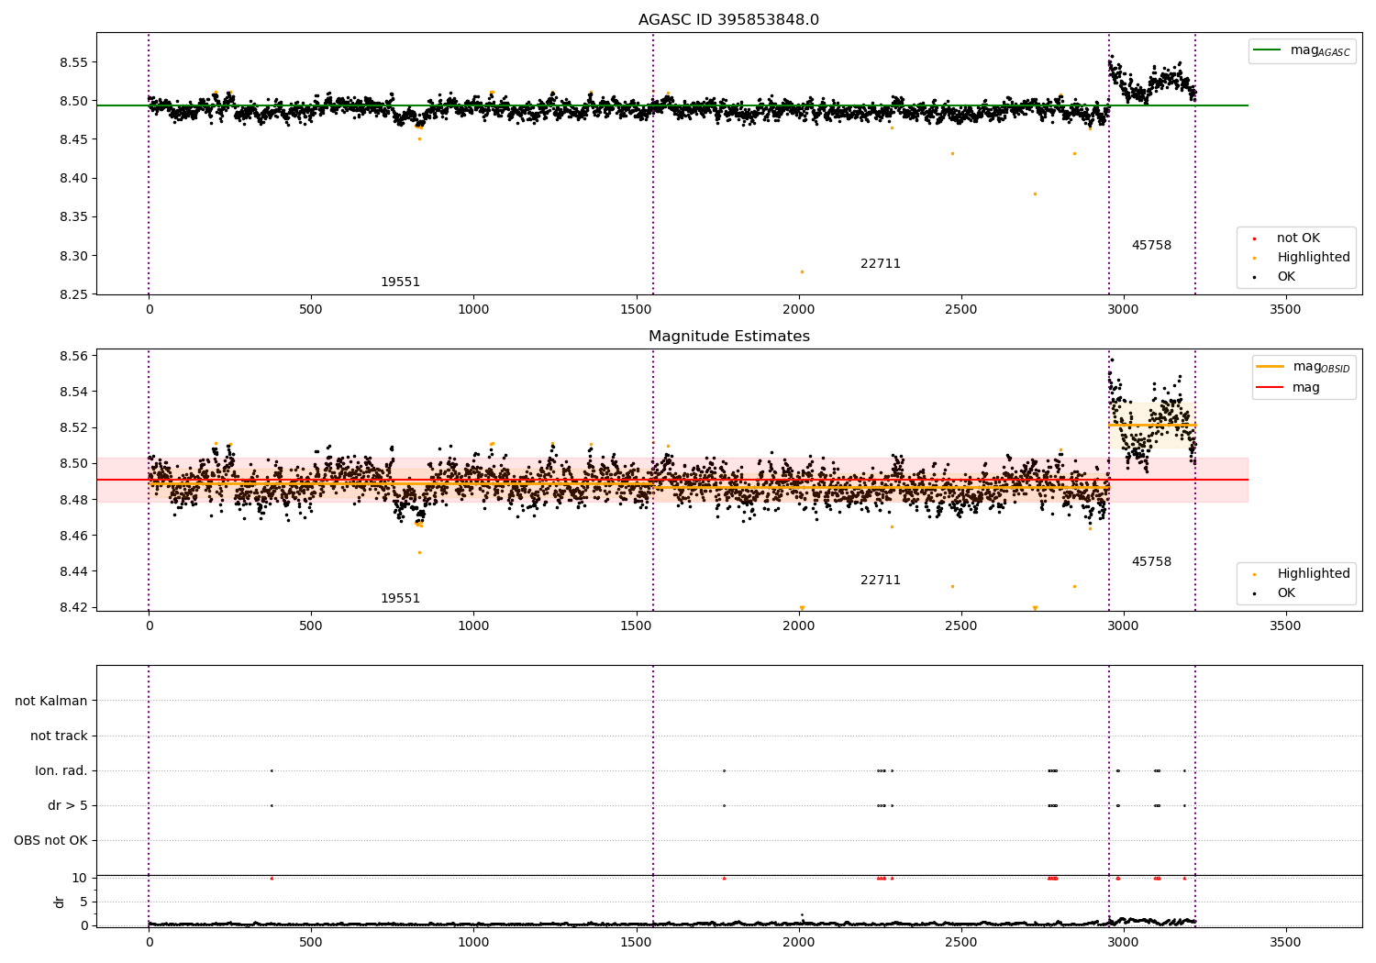Click the 'Ion. rad.' axis label
This screenshot has height=963, width=1376.
pyautogui.click(x=61, y=770)
